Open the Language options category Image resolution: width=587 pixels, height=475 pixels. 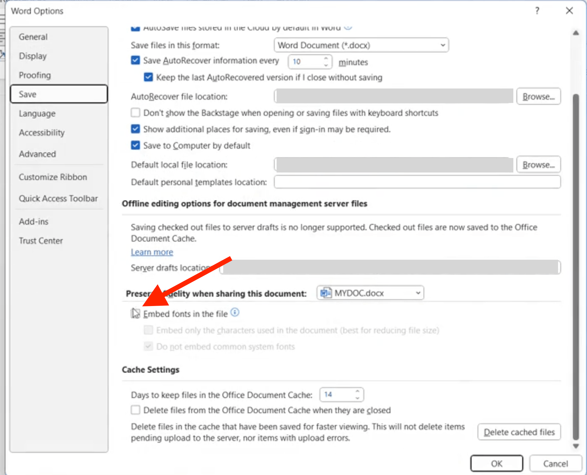tap(59, 114)
